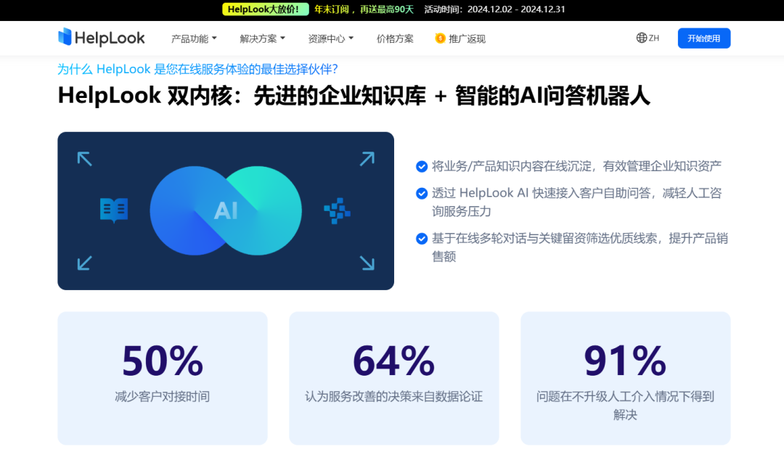784x465 pixels.
Task: Open the 推广返现 link
Action: tap(460, 38)
